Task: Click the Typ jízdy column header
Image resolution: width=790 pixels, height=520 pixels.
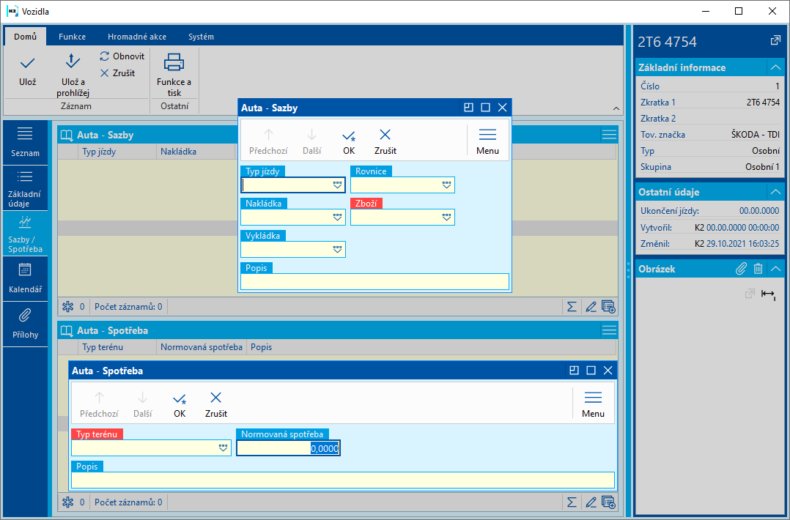Action: (117, 152)
